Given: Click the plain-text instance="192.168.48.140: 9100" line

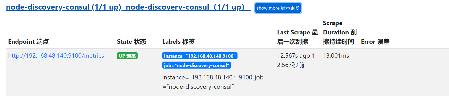Looking at the screenshot, I should pyautogui.click(x=208, y=77).
